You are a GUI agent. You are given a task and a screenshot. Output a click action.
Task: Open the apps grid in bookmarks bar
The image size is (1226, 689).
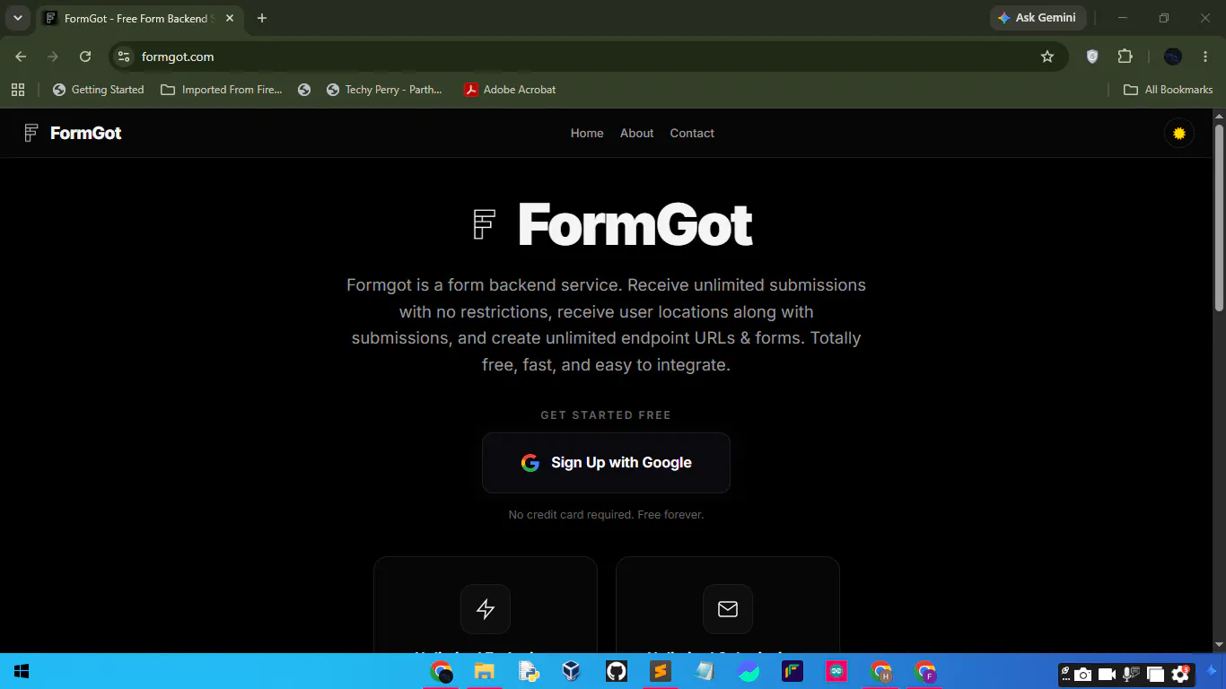(x=17, y=90)
